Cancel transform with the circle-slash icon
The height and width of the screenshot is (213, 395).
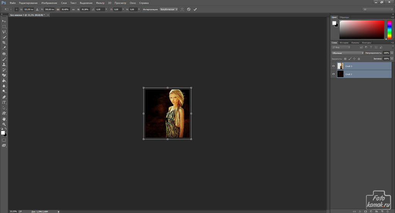coord(189,9)
